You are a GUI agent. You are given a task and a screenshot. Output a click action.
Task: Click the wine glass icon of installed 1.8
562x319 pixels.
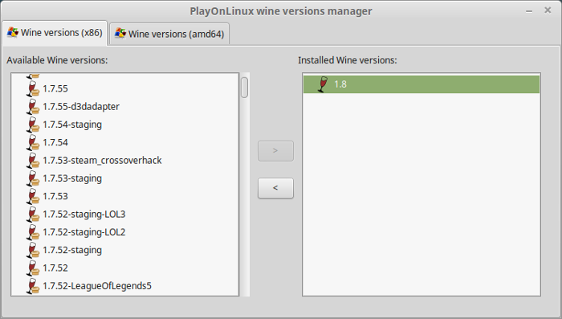pyautogui.click(x=323, y=84)
